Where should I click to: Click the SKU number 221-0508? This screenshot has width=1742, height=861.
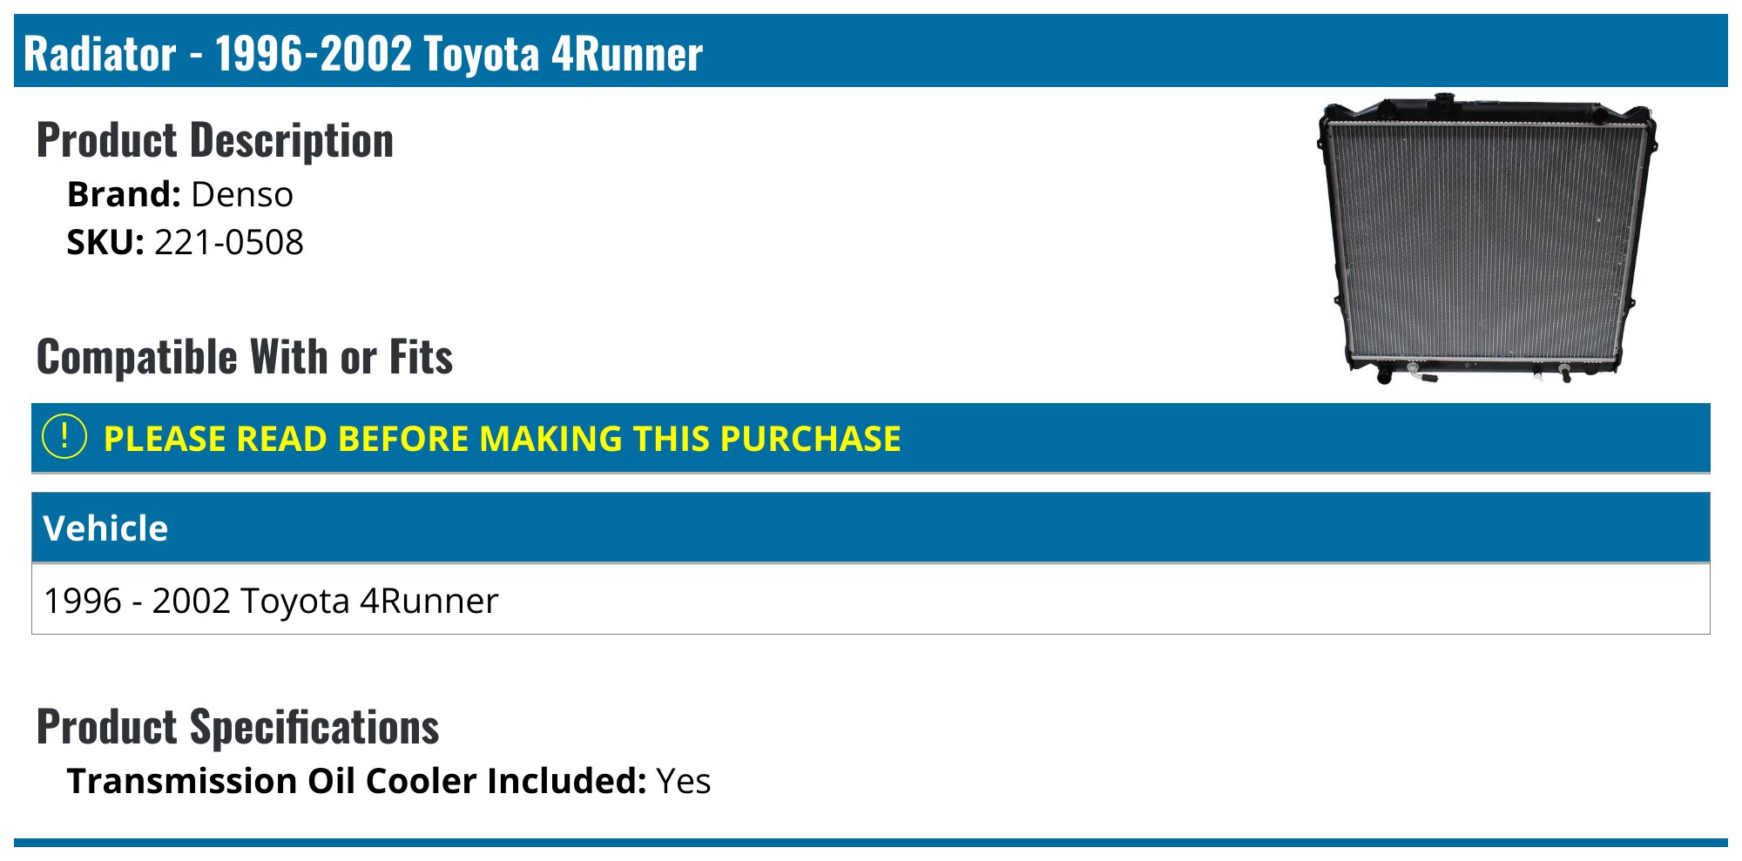[229, 242]
